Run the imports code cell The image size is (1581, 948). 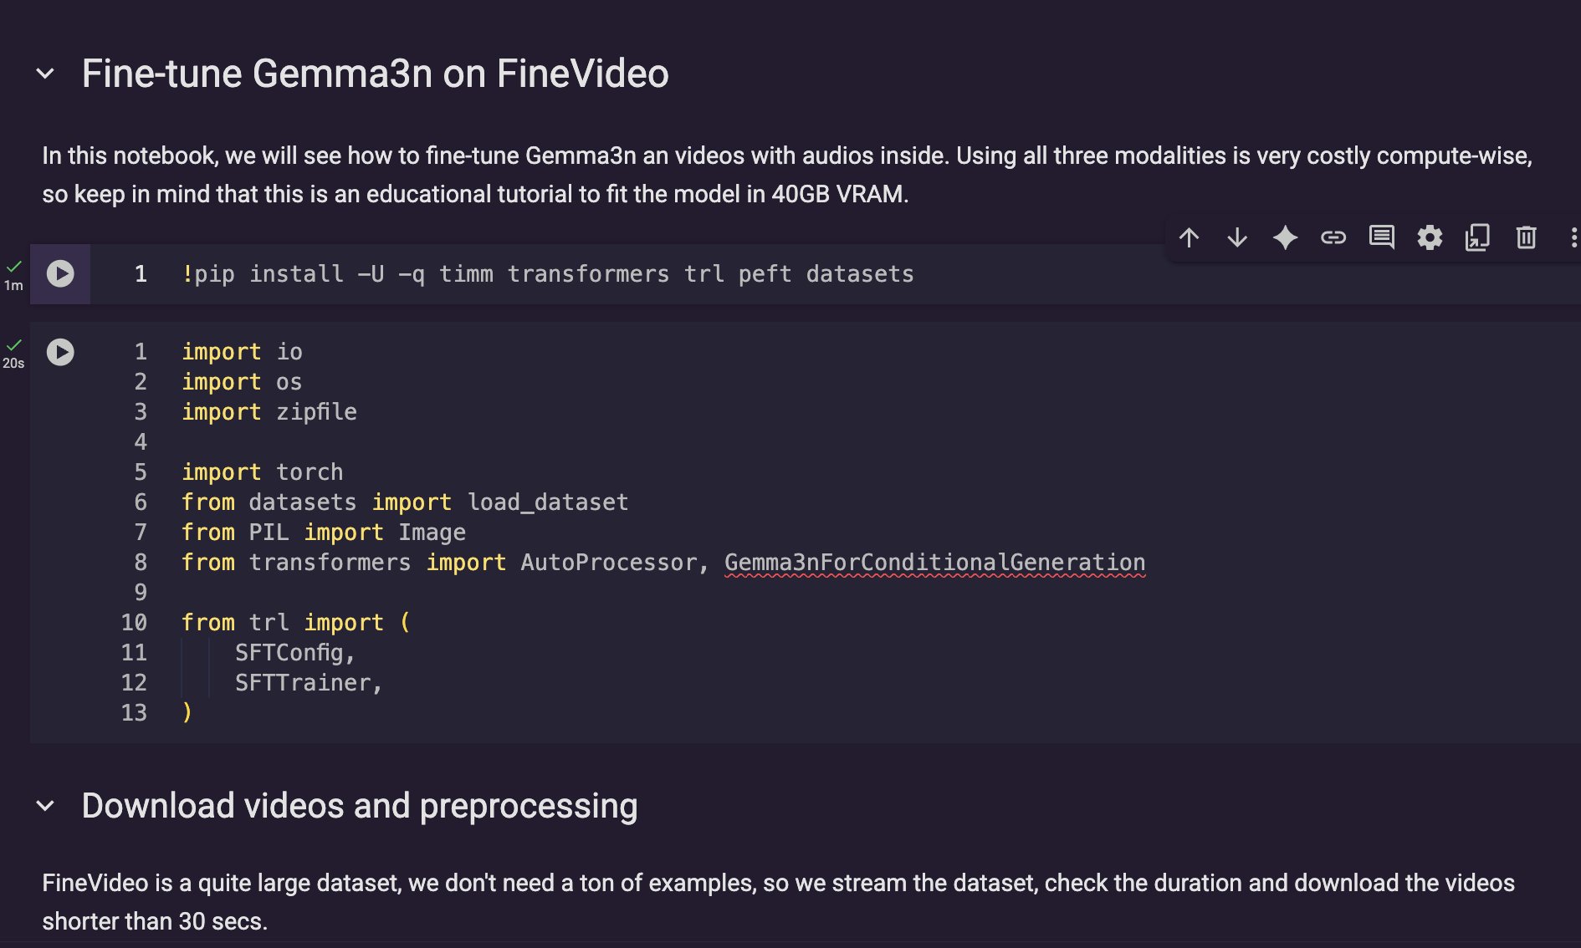(60, 352)
